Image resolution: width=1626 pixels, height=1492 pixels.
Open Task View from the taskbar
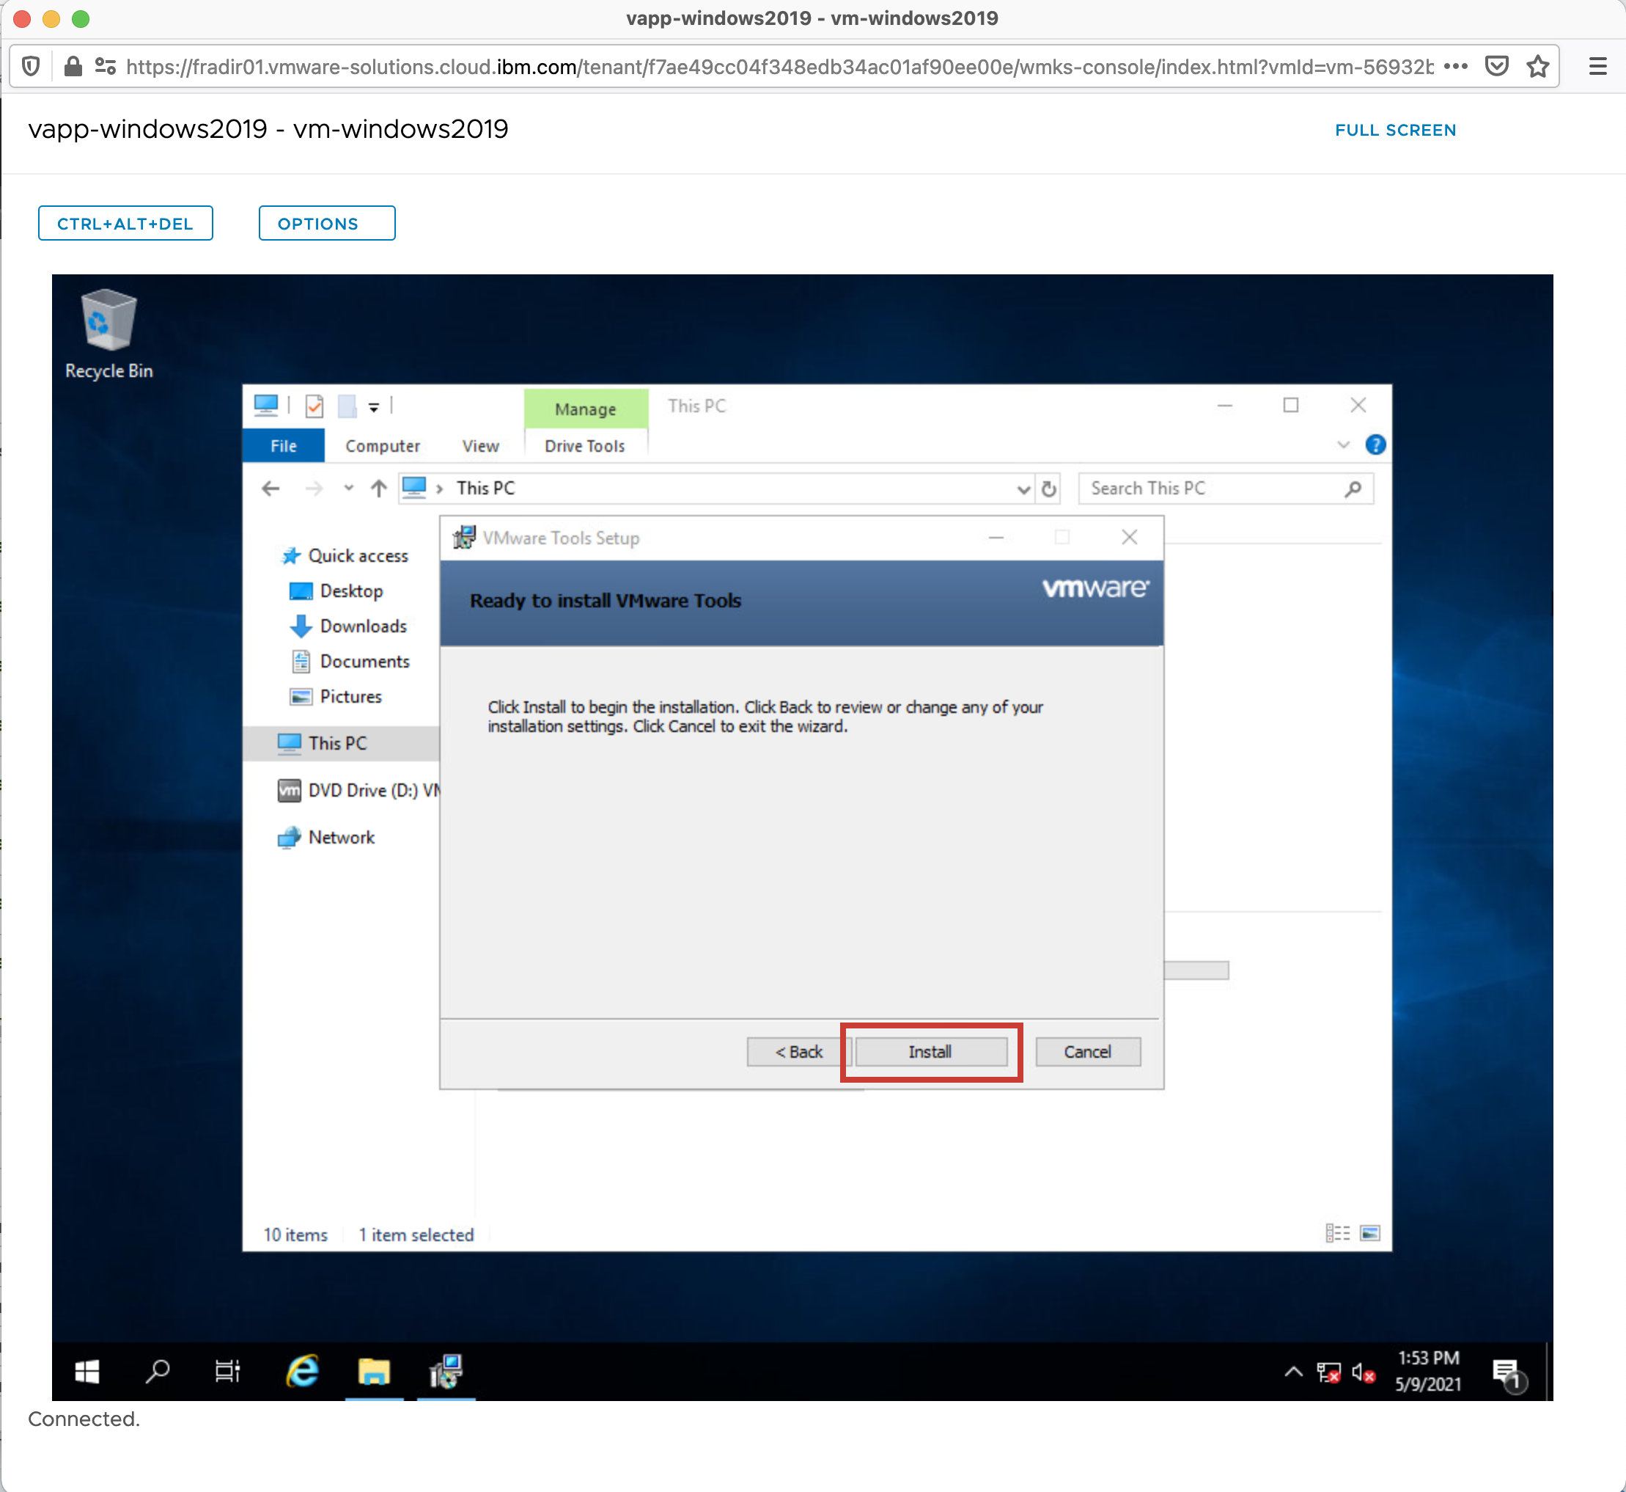[227, 1371]
